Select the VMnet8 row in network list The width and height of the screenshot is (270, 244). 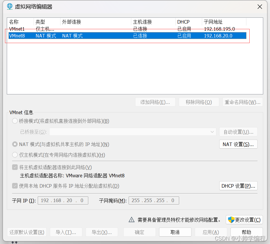click(127, 36)
